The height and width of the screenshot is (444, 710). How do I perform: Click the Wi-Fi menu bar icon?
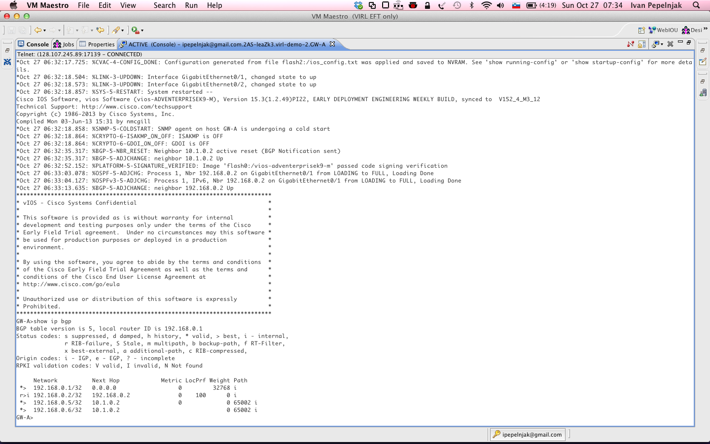click(x=486, y=5)
